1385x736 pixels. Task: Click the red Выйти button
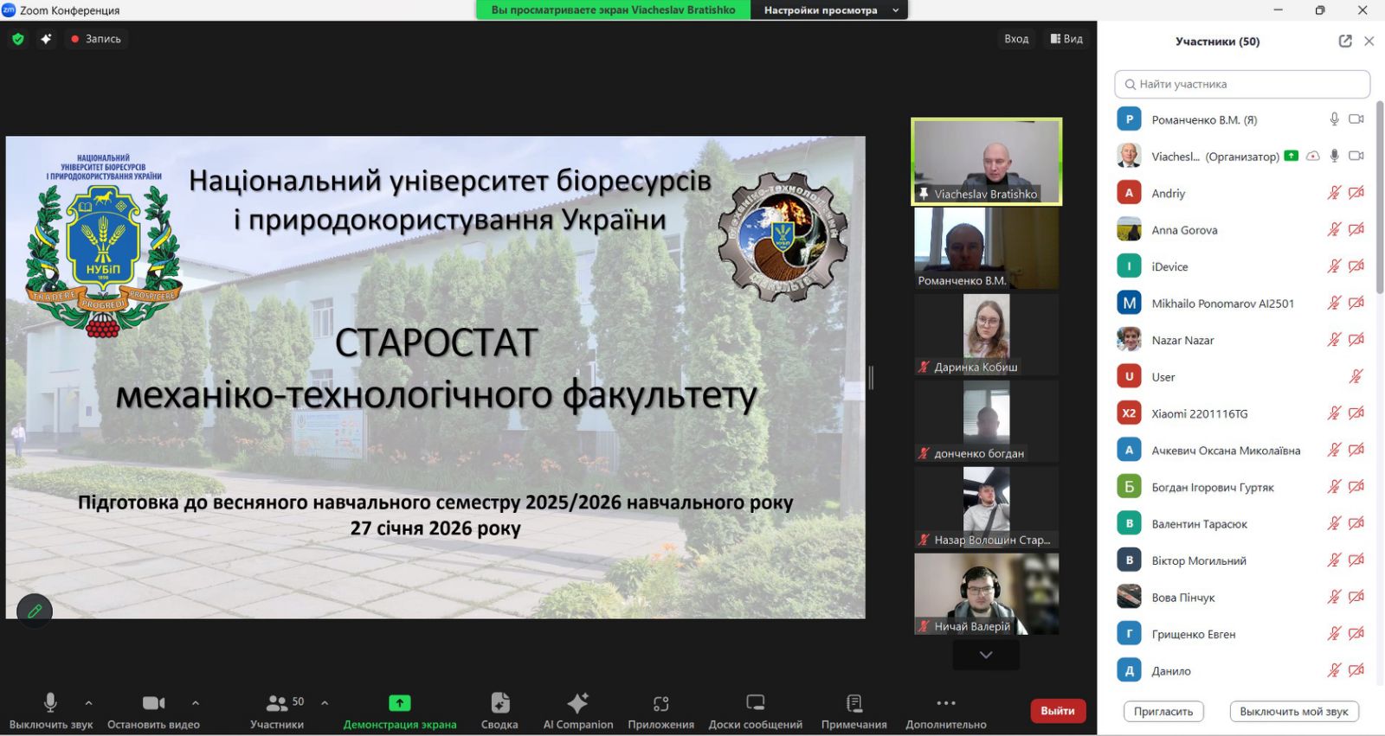(x=1057, y=711)
